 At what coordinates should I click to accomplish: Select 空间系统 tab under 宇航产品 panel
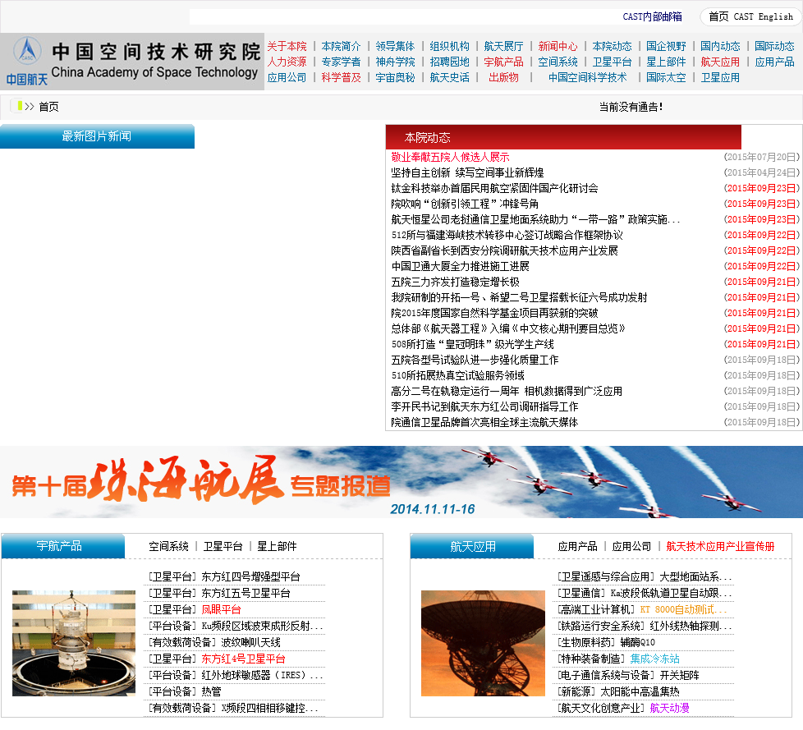(x=168, y=547)
